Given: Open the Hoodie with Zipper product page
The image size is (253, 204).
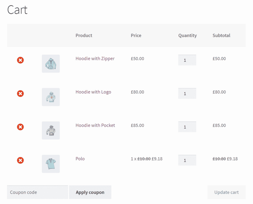Looking at the screenshot, I should 95,59.
